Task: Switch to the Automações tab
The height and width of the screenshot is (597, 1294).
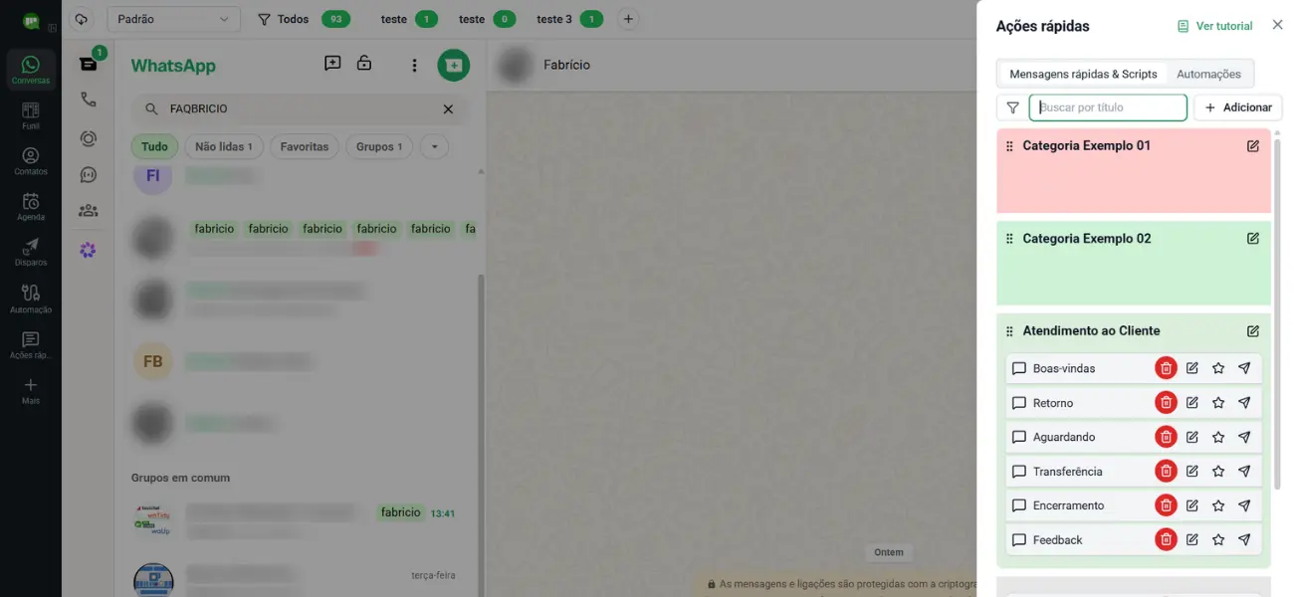Action: click(x=1208, y=74)
